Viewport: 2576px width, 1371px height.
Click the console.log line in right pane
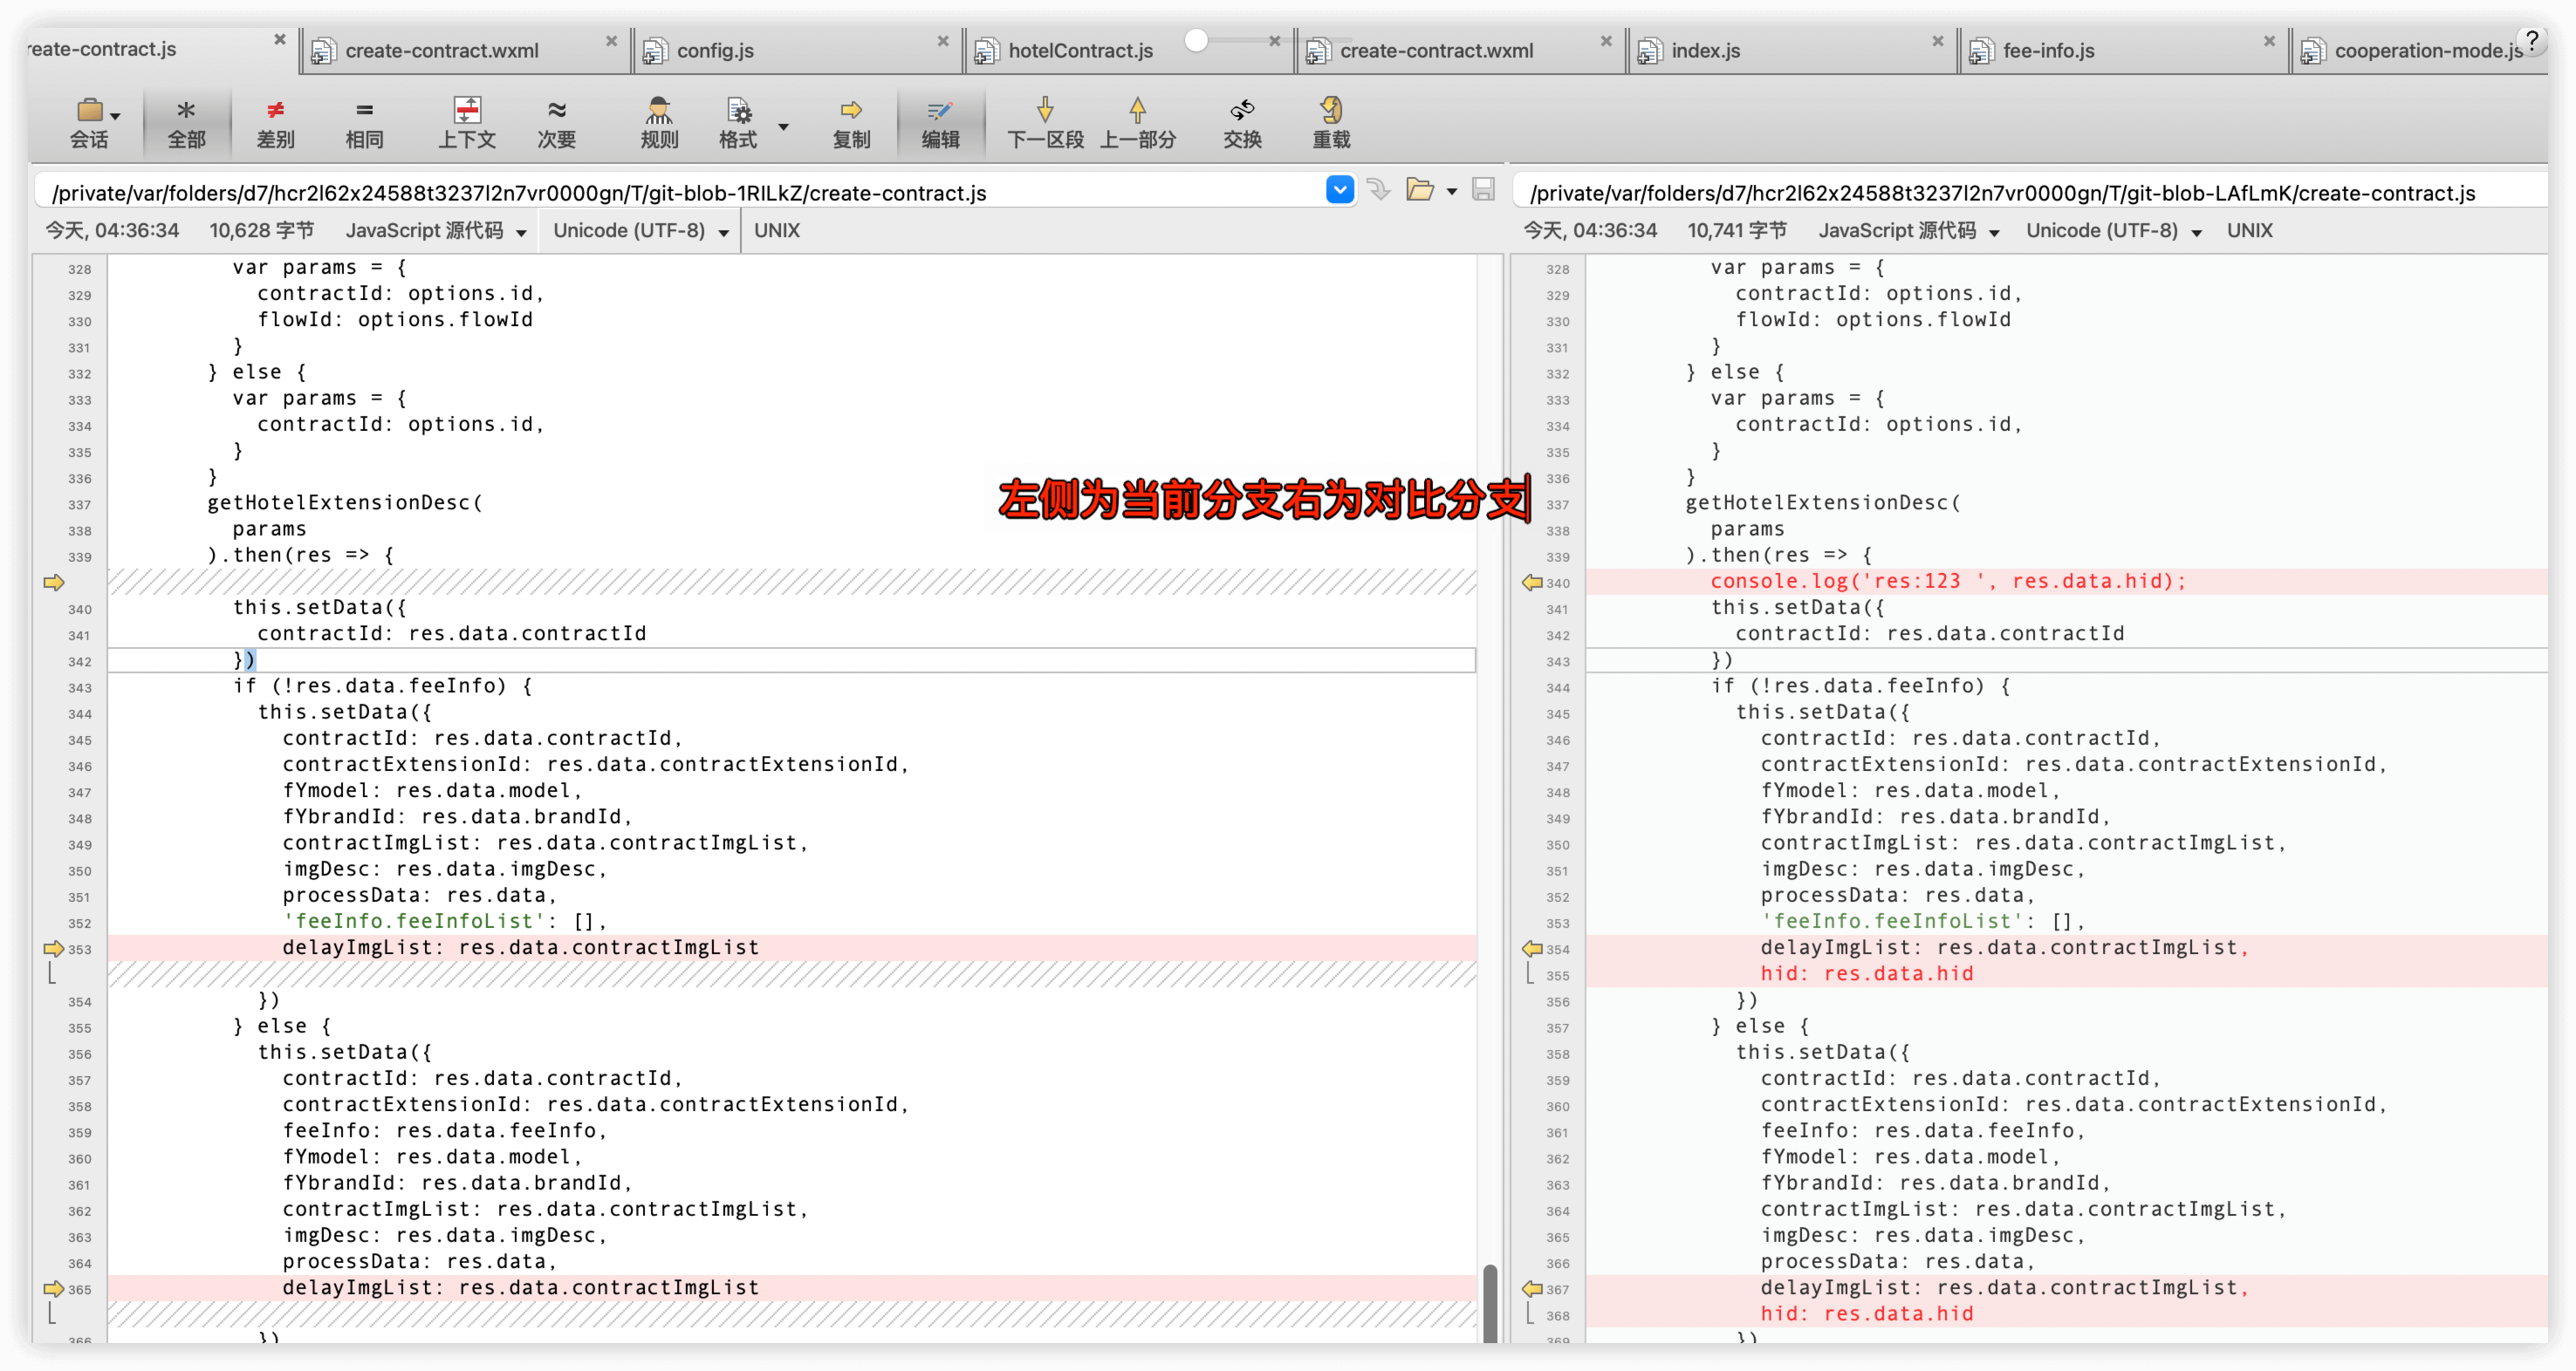click(x=1948, y=582)
